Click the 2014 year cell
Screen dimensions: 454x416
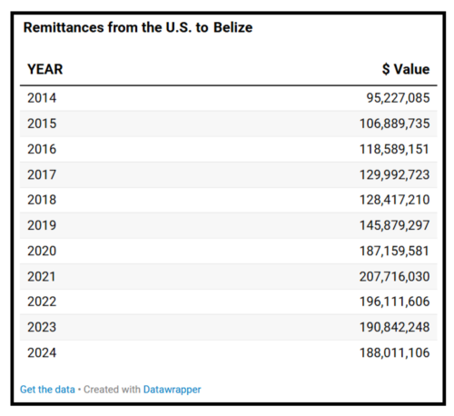click(x=42, y=98)
